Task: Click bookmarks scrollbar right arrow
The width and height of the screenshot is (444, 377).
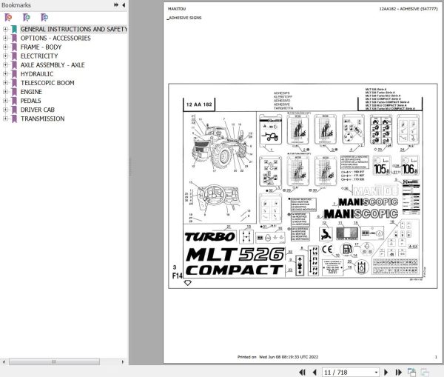Action: coord(122,361)
